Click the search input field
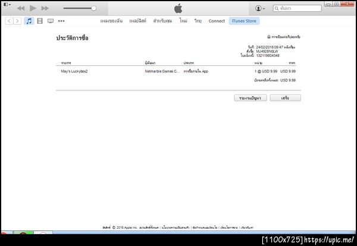 (x=297, y=8)
